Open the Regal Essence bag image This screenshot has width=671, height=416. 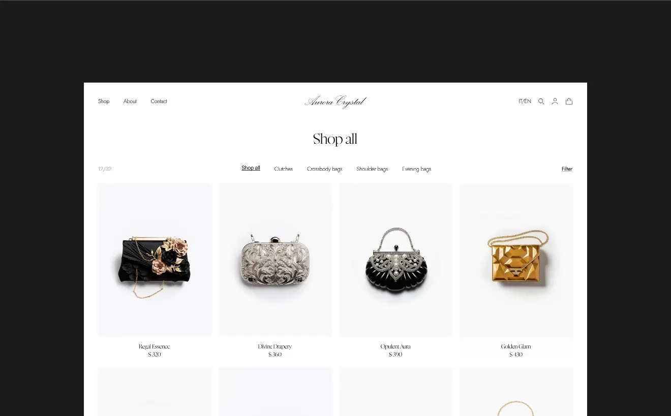155,260
